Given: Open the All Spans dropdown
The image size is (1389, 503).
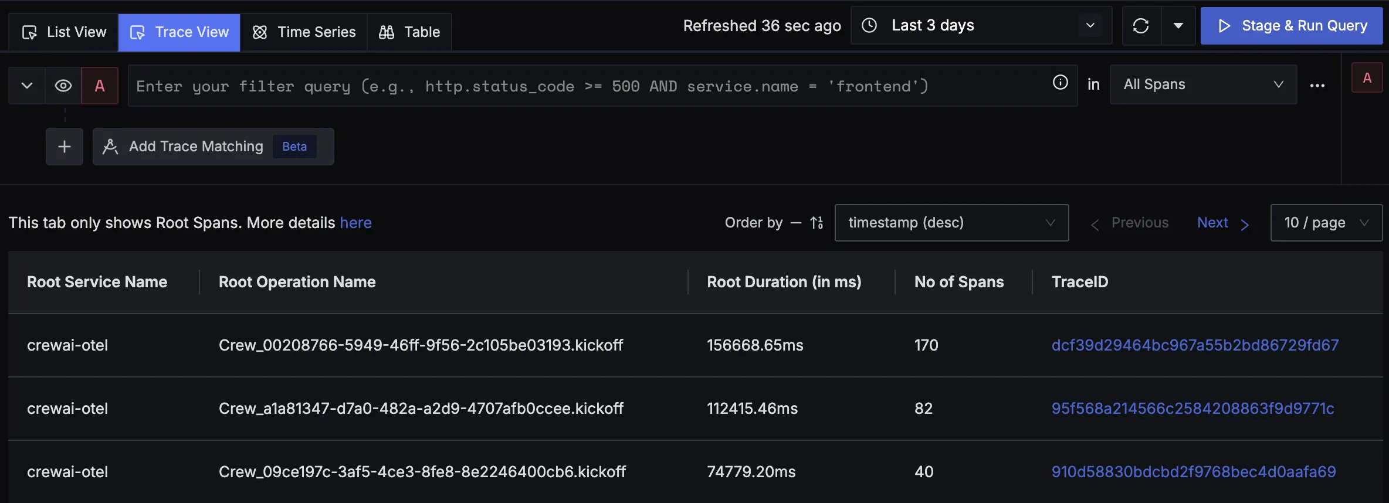Looking at the screenshot, I should point(1202,84).
